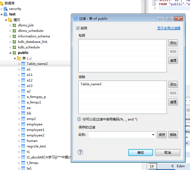This screenshot has height=170, width=190.
Task: Click the dbms_job schema icon
Action: pyautogui.click(x=14, y=25)
